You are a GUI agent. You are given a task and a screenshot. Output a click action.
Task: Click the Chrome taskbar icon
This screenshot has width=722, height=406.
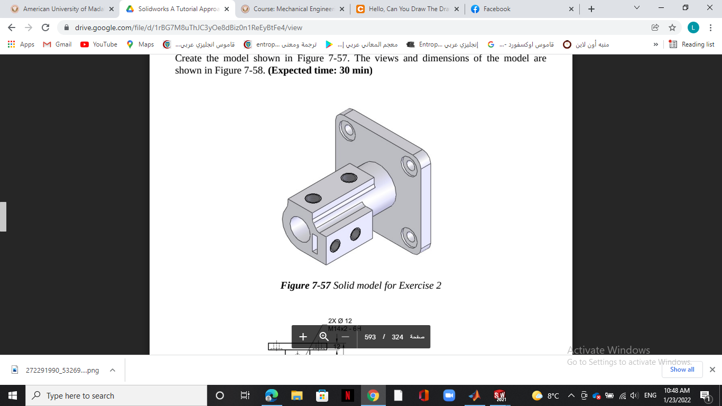pos(373,395)
